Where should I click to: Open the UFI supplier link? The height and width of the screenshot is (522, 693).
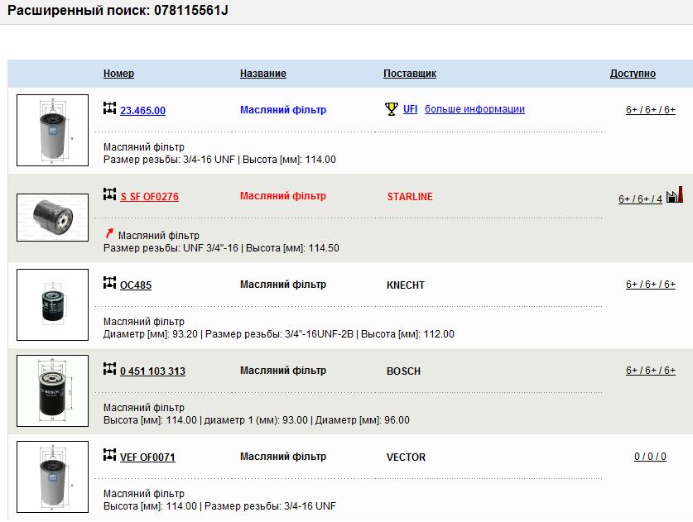coord(410,109)
